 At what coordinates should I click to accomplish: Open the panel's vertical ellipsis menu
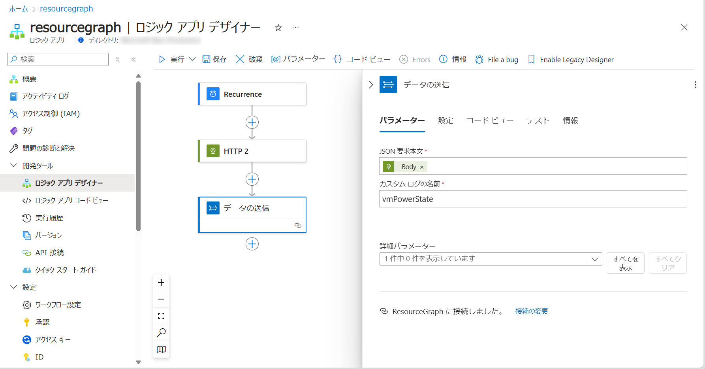(x=695, y=85)
